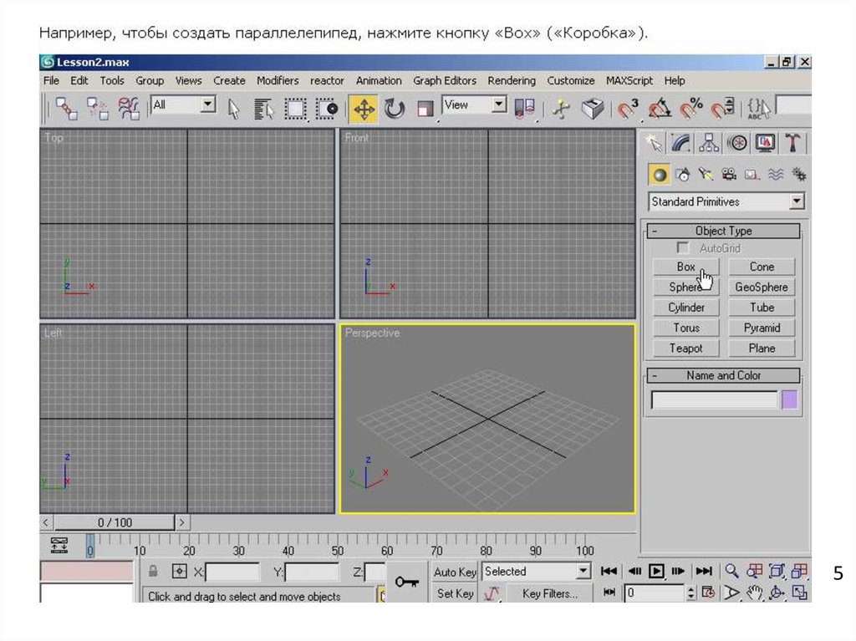Select the Rotate tool in the toolbar
This screenshot has width=856, height=641.
coord(395,109)
